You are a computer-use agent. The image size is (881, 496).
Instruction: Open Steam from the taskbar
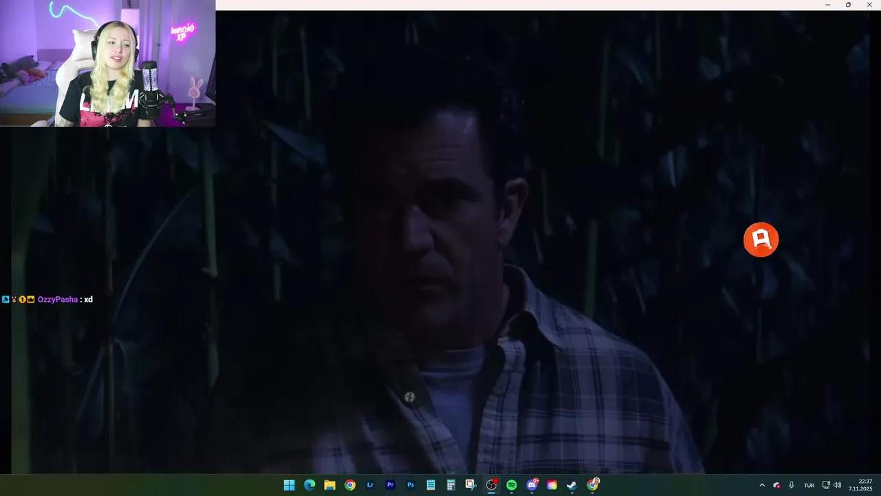click(x=572, y=485)
